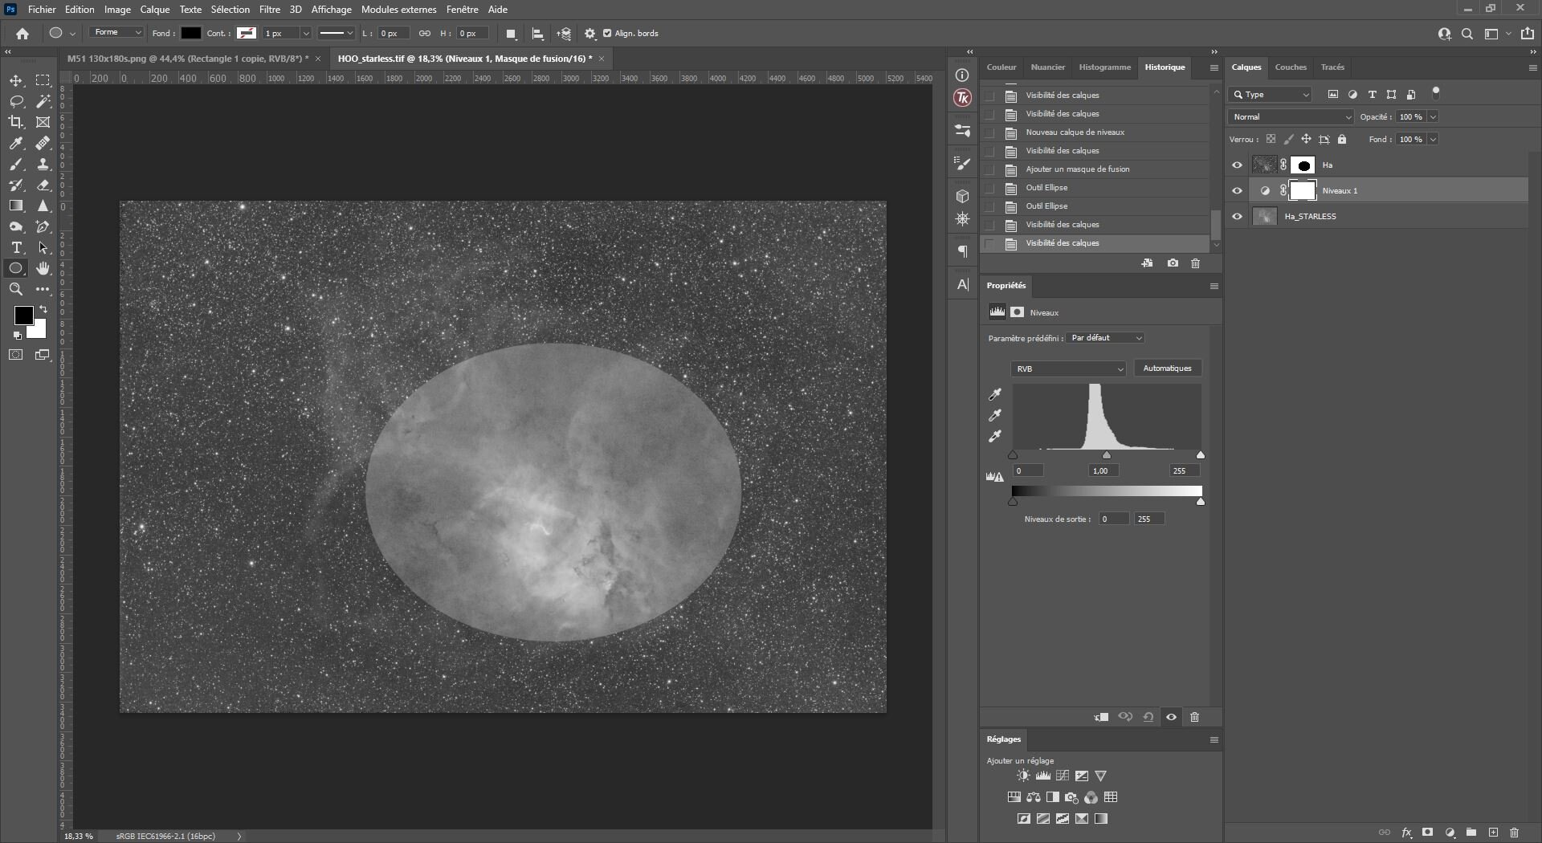Select the Crop tool

(16, 122)
